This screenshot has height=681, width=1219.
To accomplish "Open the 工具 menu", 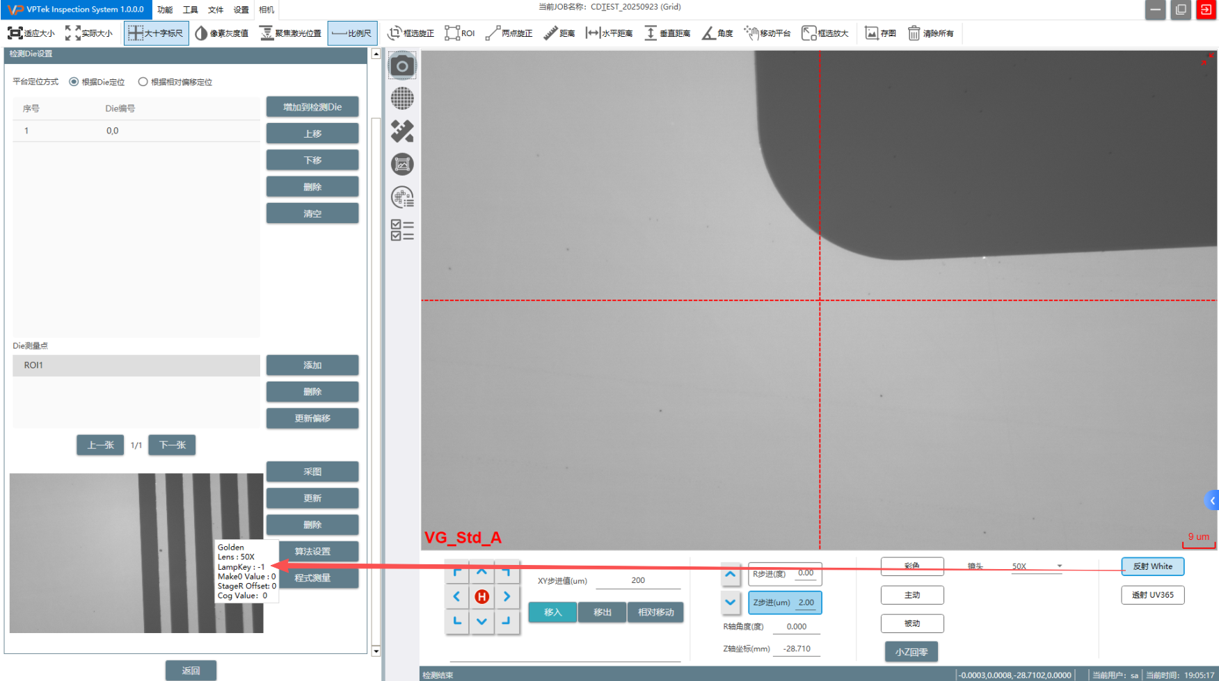I will tap(190, 10).
